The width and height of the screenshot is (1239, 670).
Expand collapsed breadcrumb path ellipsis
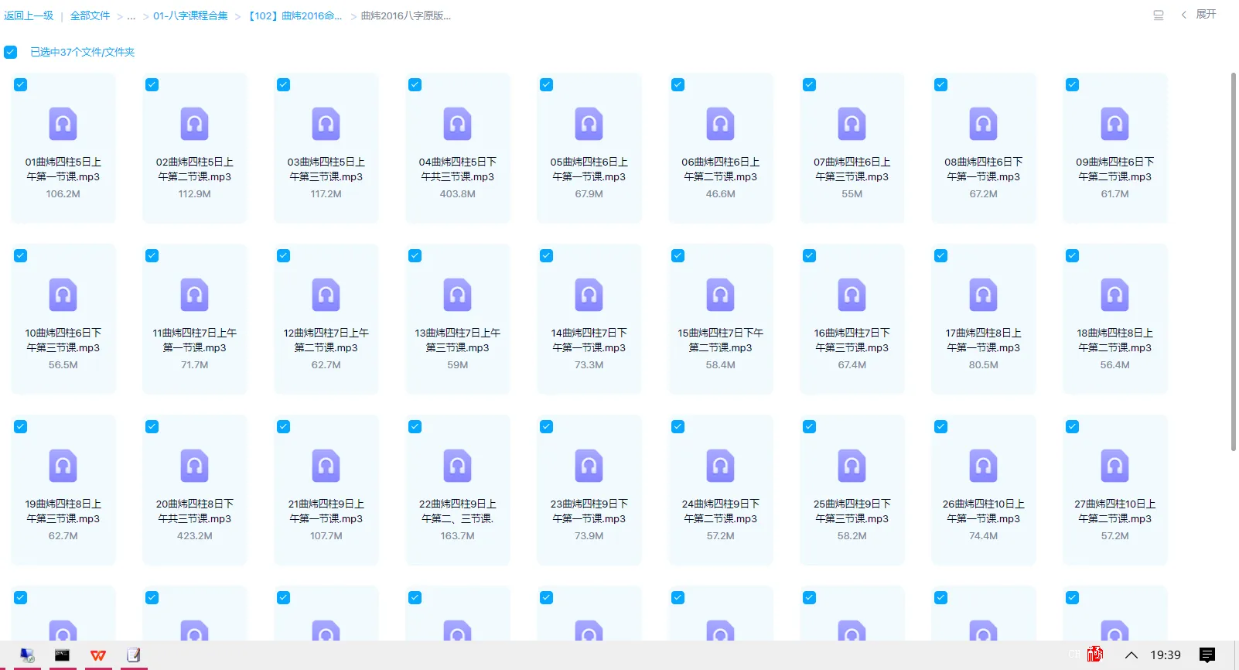(131, 16)
